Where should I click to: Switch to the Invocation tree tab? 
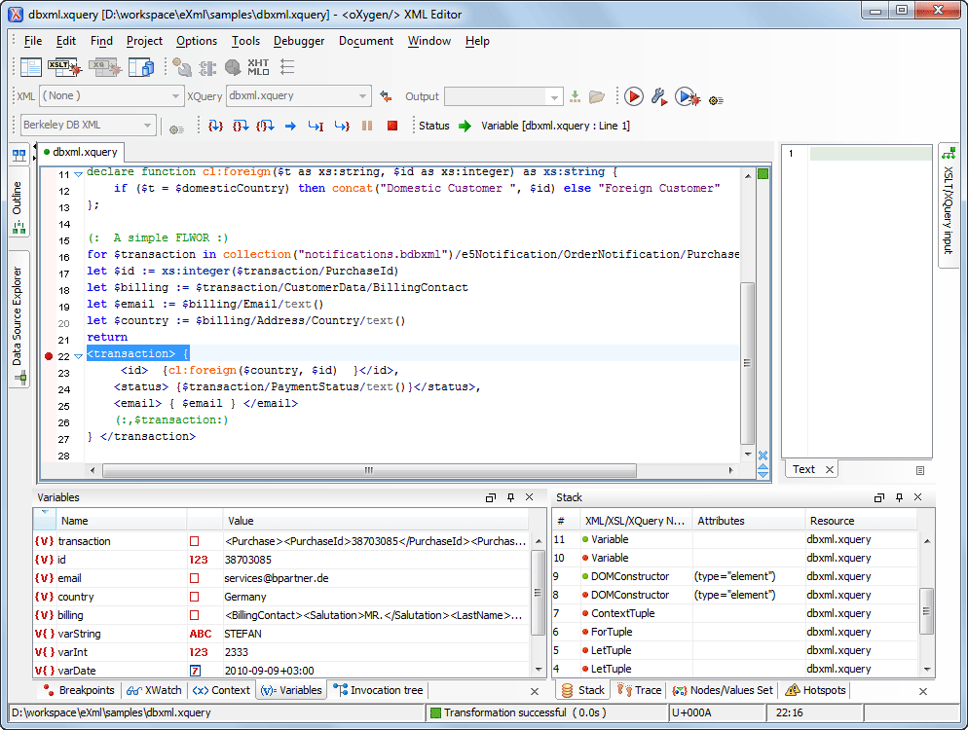(x=378, y=690)
